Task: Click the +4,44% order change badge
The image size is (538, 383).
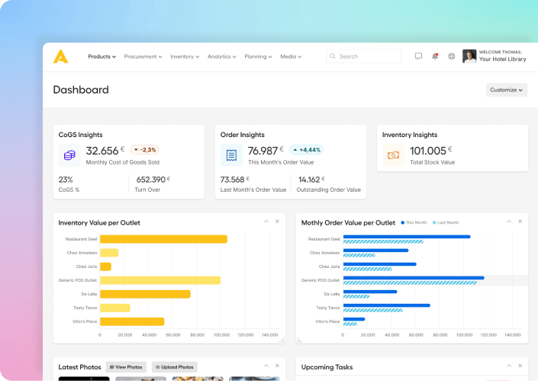Action: (x=307, y=150)
